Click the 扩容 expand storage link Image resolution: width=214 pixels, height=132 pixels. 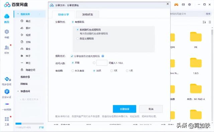point(41,127)
